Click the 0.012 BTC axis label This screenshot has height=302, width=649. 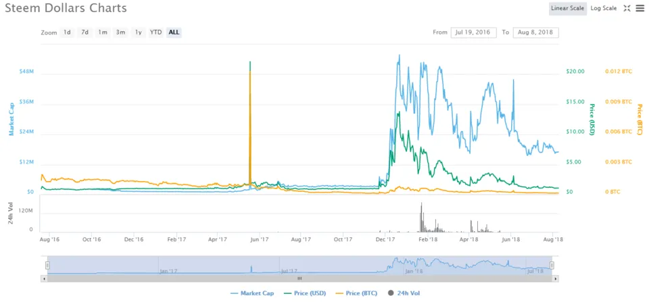coord(619,71)
